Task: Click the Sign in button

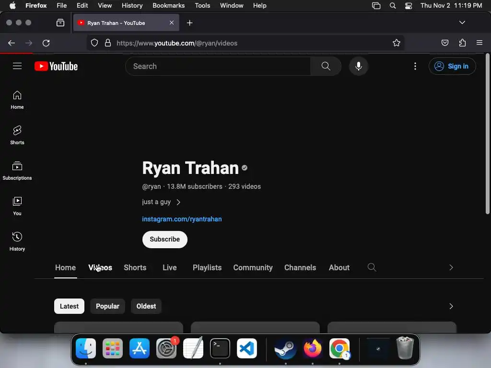Action: (452, 66)
